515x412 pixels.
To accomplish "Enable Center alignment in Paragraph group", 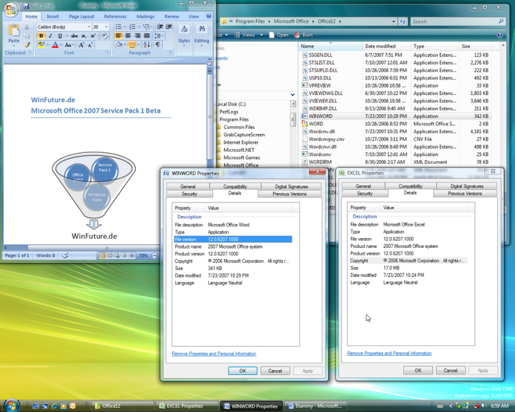I will tap(128, 36).
